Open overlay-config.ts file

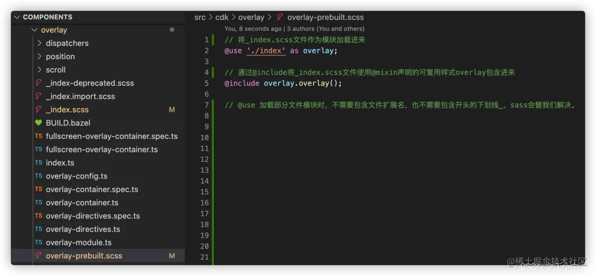tap(76, 176)
